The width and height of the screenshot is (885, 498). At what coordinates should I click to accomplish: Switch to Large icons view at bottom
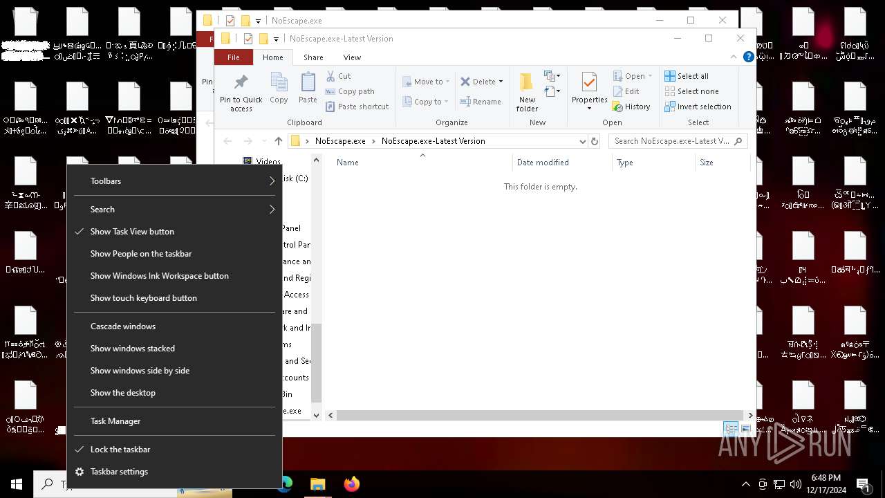[745, 430]
